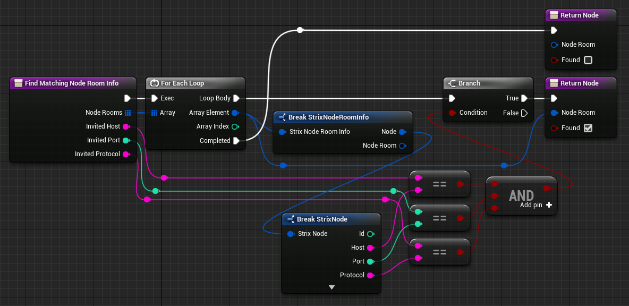
Task: Click the lower Return Node Found pin
Action: (x=555, y=129)
